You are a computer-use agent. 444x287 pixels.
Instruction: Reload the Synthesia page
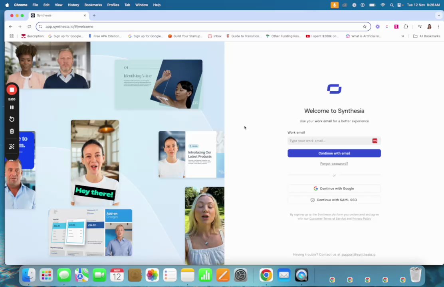coord(29,27)
